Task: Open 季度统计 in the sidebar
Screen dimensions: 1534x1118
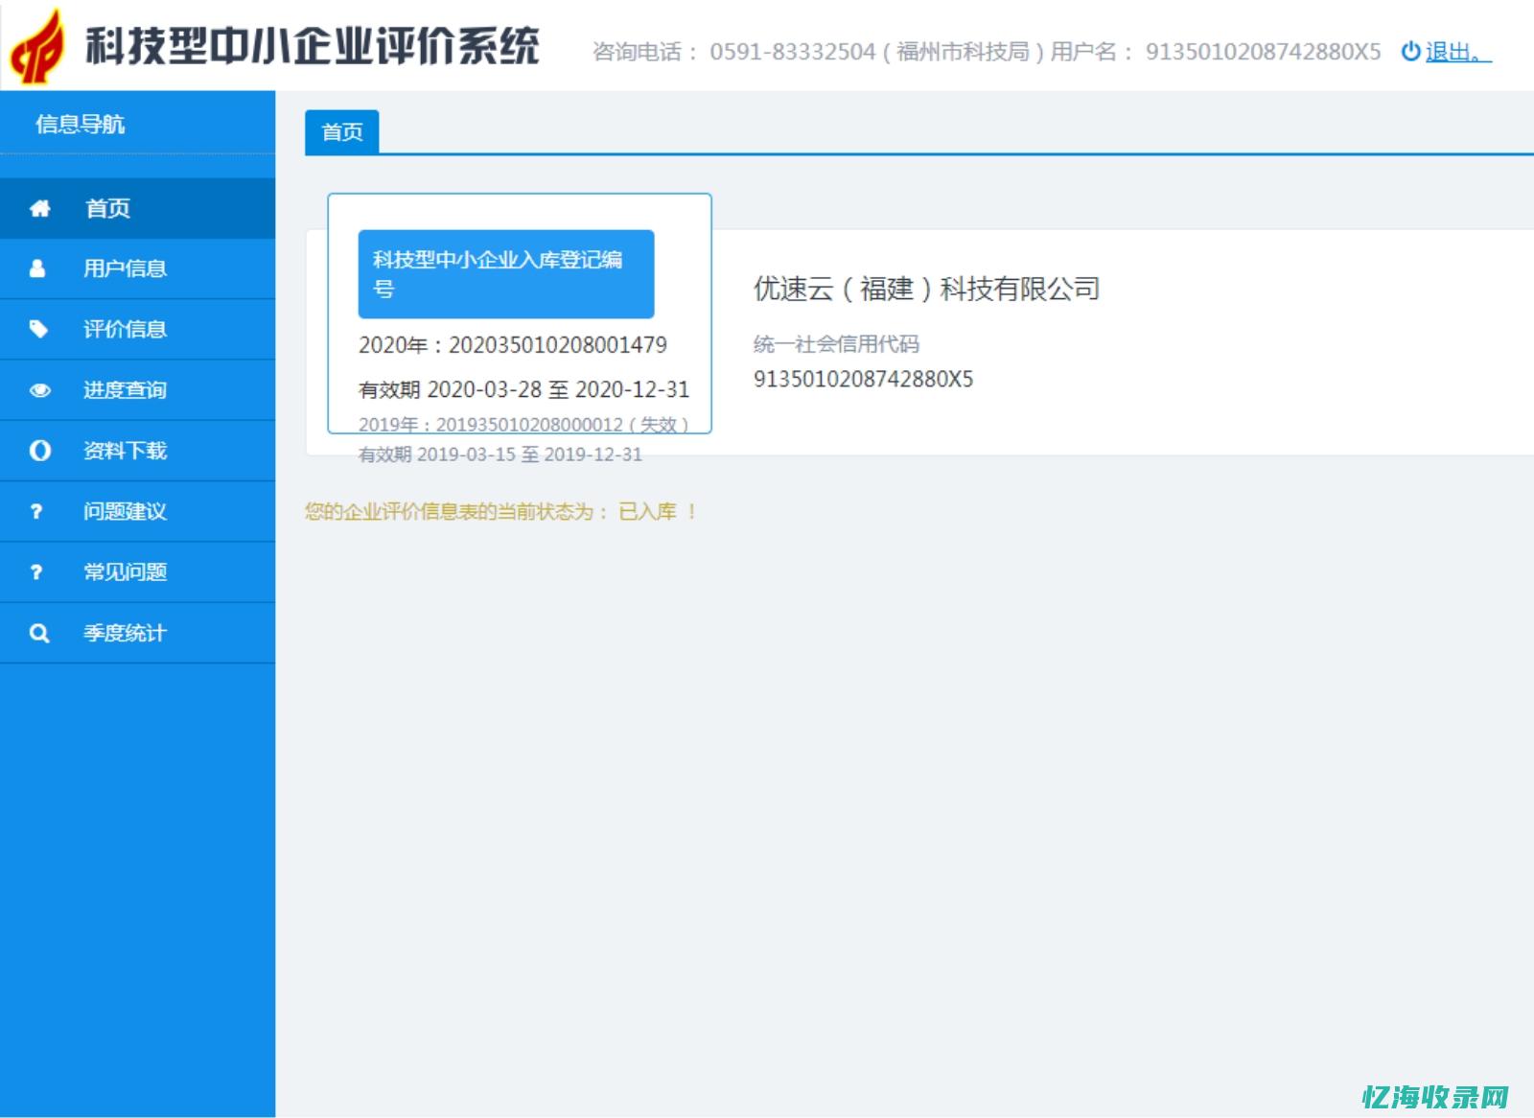Action: coord(138,633)
